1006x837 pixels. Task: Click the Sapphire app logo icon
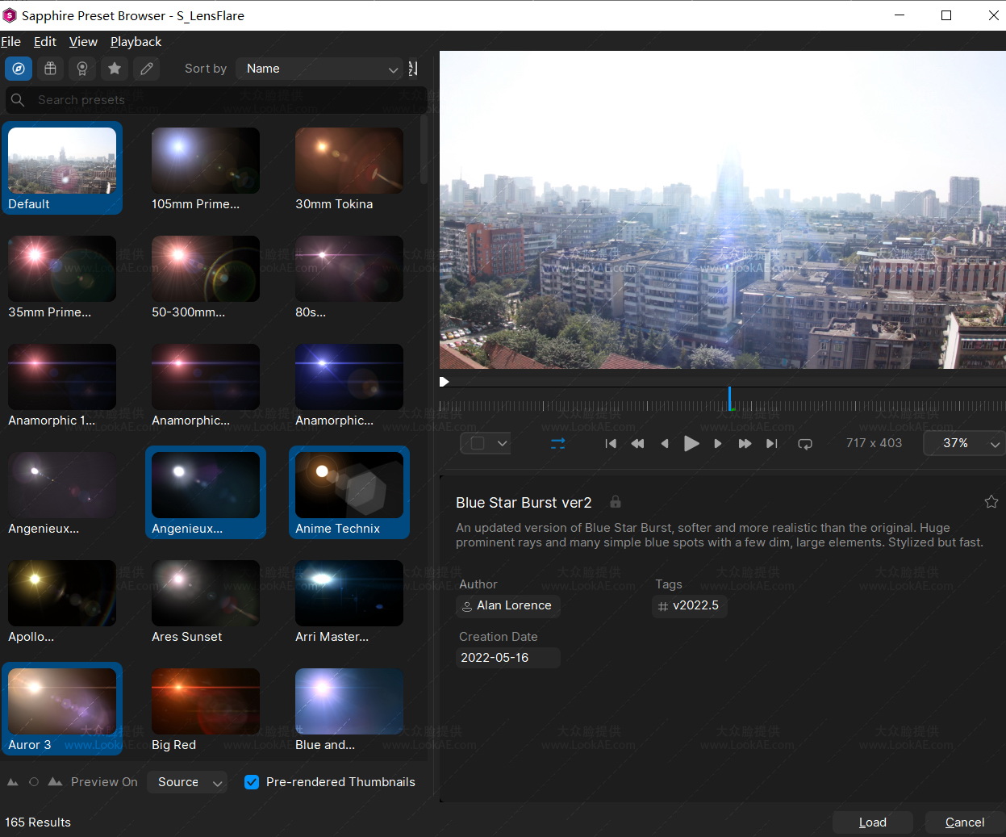click(x=10, y=15)
